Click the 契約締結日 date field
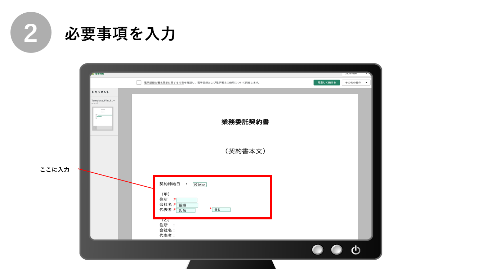This screenshot has width=478, height=269. tap(200, 184)
